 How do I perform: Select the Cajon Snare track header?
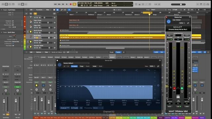pyautogui.click(x=40, y=21)
